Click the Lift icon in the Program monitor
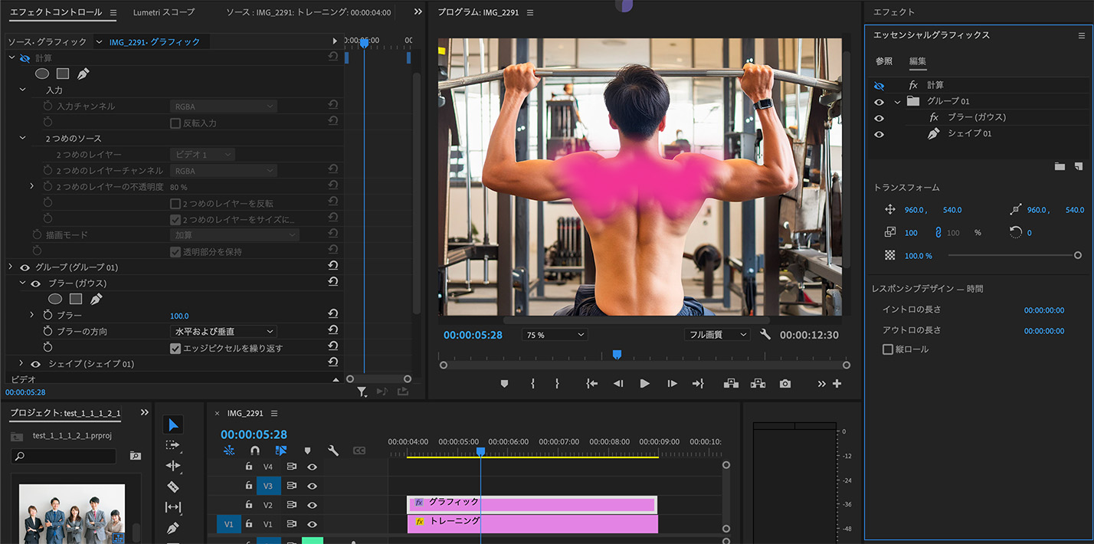The height and width of the screenshot is (544, 1094). click(731, 383)
